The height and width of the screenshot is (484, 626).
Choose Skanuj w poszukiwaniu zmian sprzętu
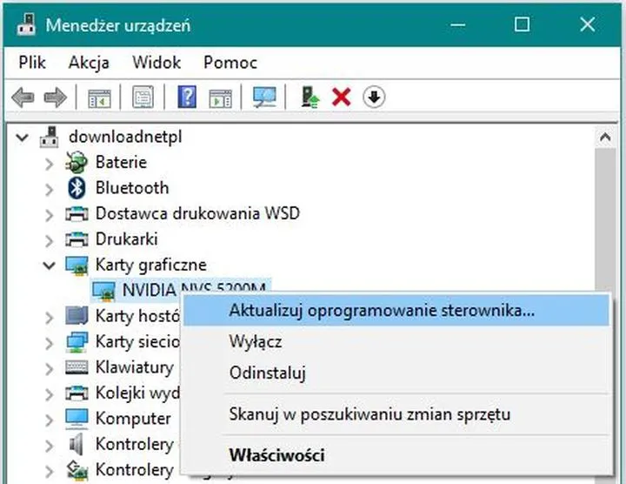pyautogui.click(x=396, y=414)
